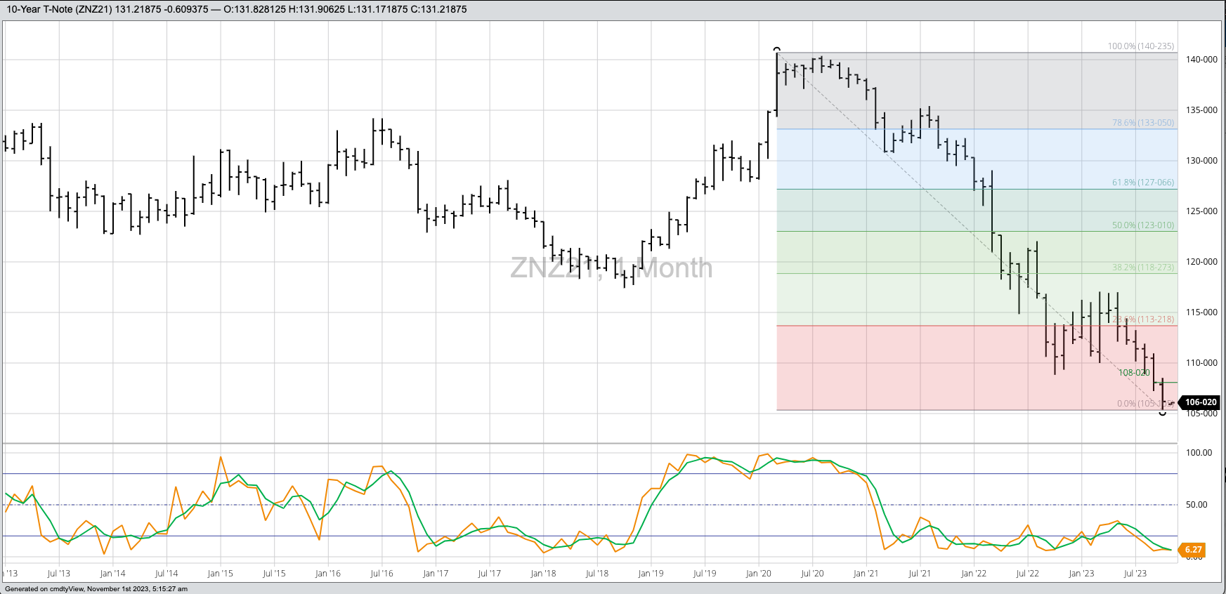Select the 50.0% (123-010) retracement label
Viewport: 1226px width, 594px height.
[1142, 225]
